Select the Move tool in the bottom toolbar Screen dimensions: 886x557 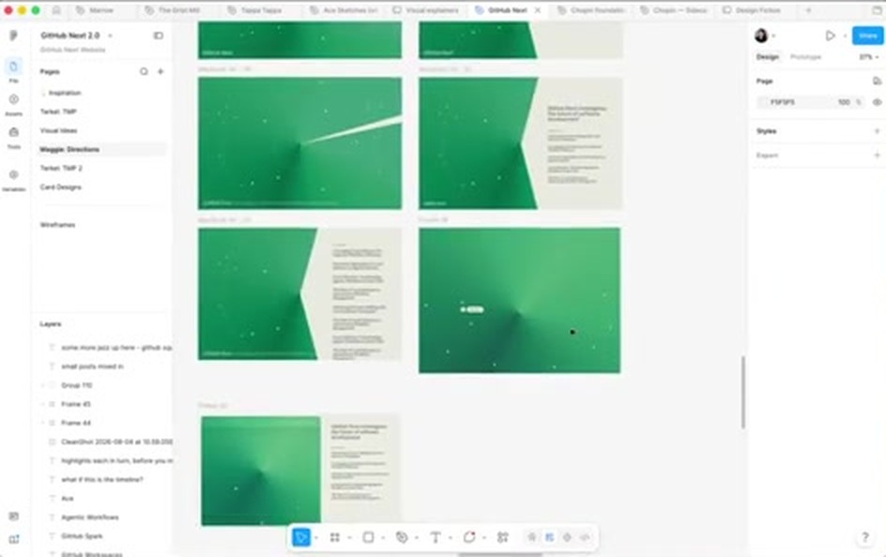click(x=301, y=537)
